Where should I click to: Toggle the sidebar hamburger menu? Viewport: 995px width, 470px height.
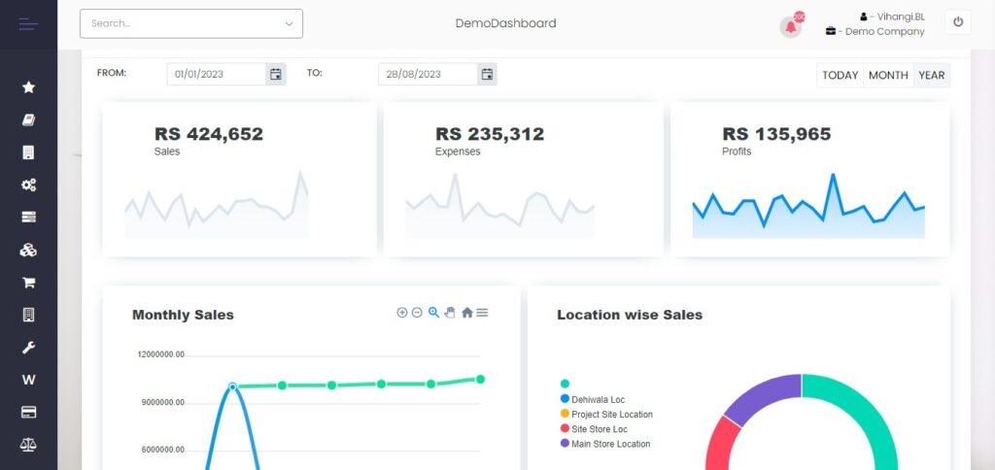pyautogui.click(x=28, y=24)
